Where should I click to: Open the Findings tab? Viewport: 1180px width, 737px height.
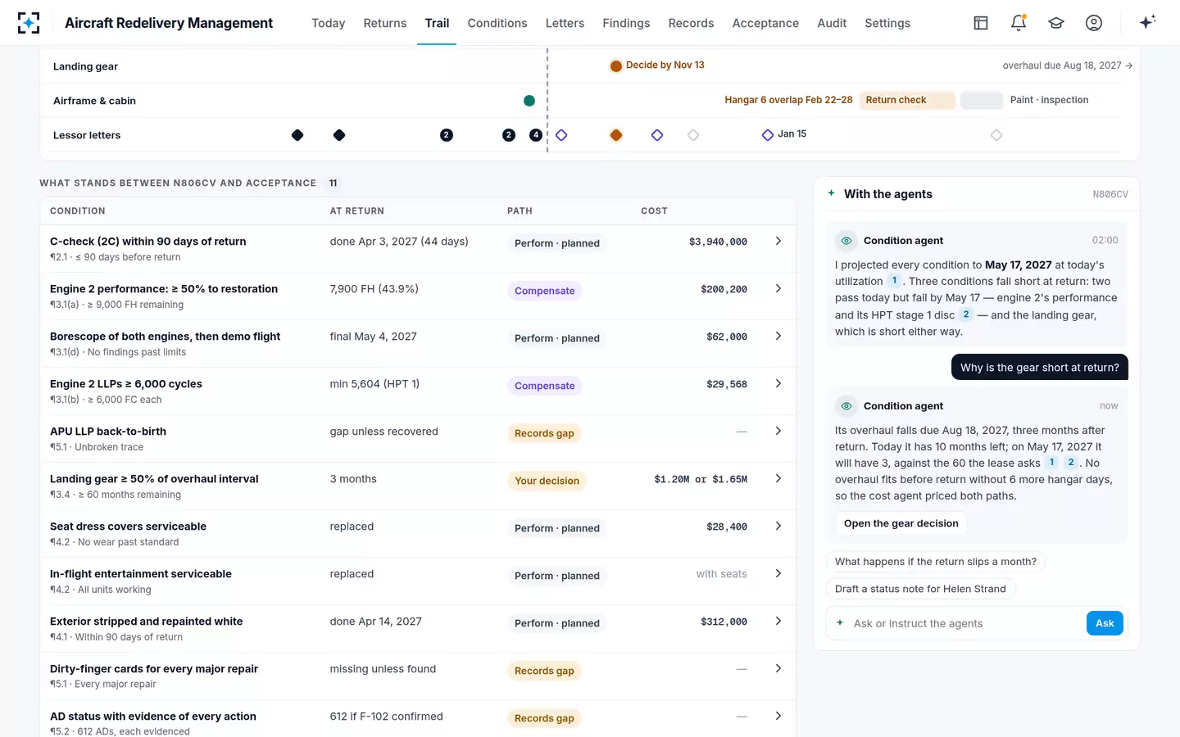[x=626, y=23]
